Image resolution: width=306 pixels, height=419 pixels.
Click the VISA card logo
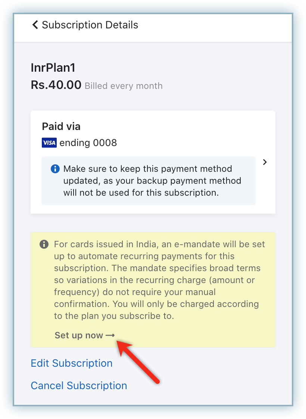(x=49, y=143)
